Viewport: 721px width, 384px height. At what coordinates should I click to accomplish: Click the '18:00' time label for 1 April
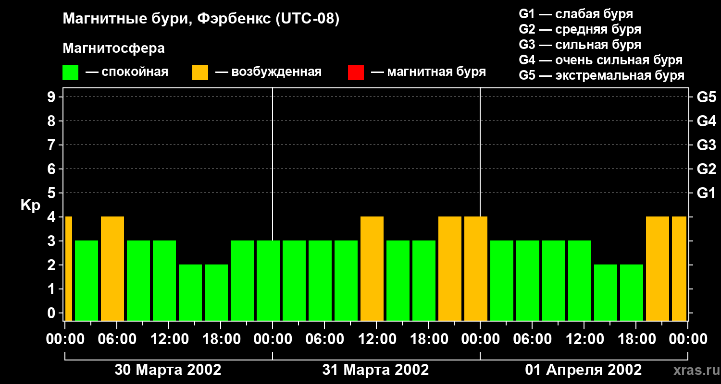click(x=636, y=339)
